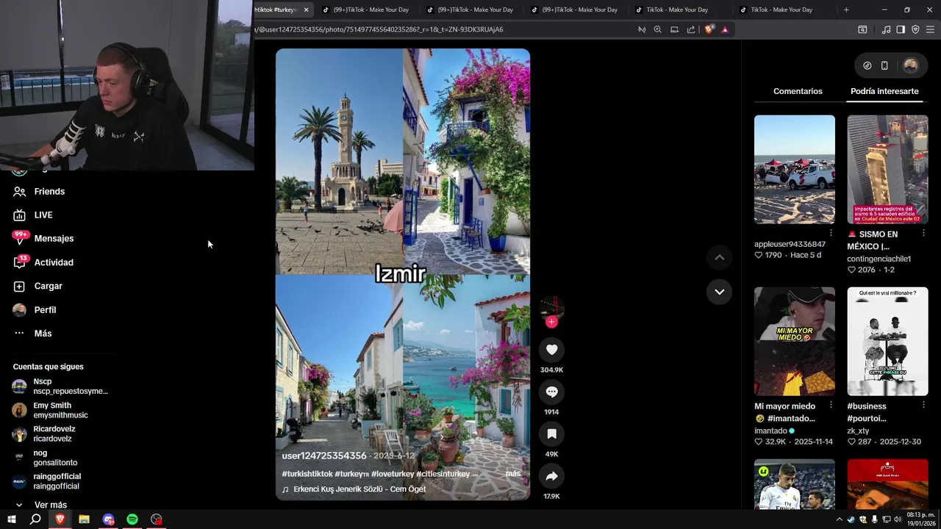Save the post with the bookmark icon
This screenshot has width=941, height=529.
tap(551, 434)
